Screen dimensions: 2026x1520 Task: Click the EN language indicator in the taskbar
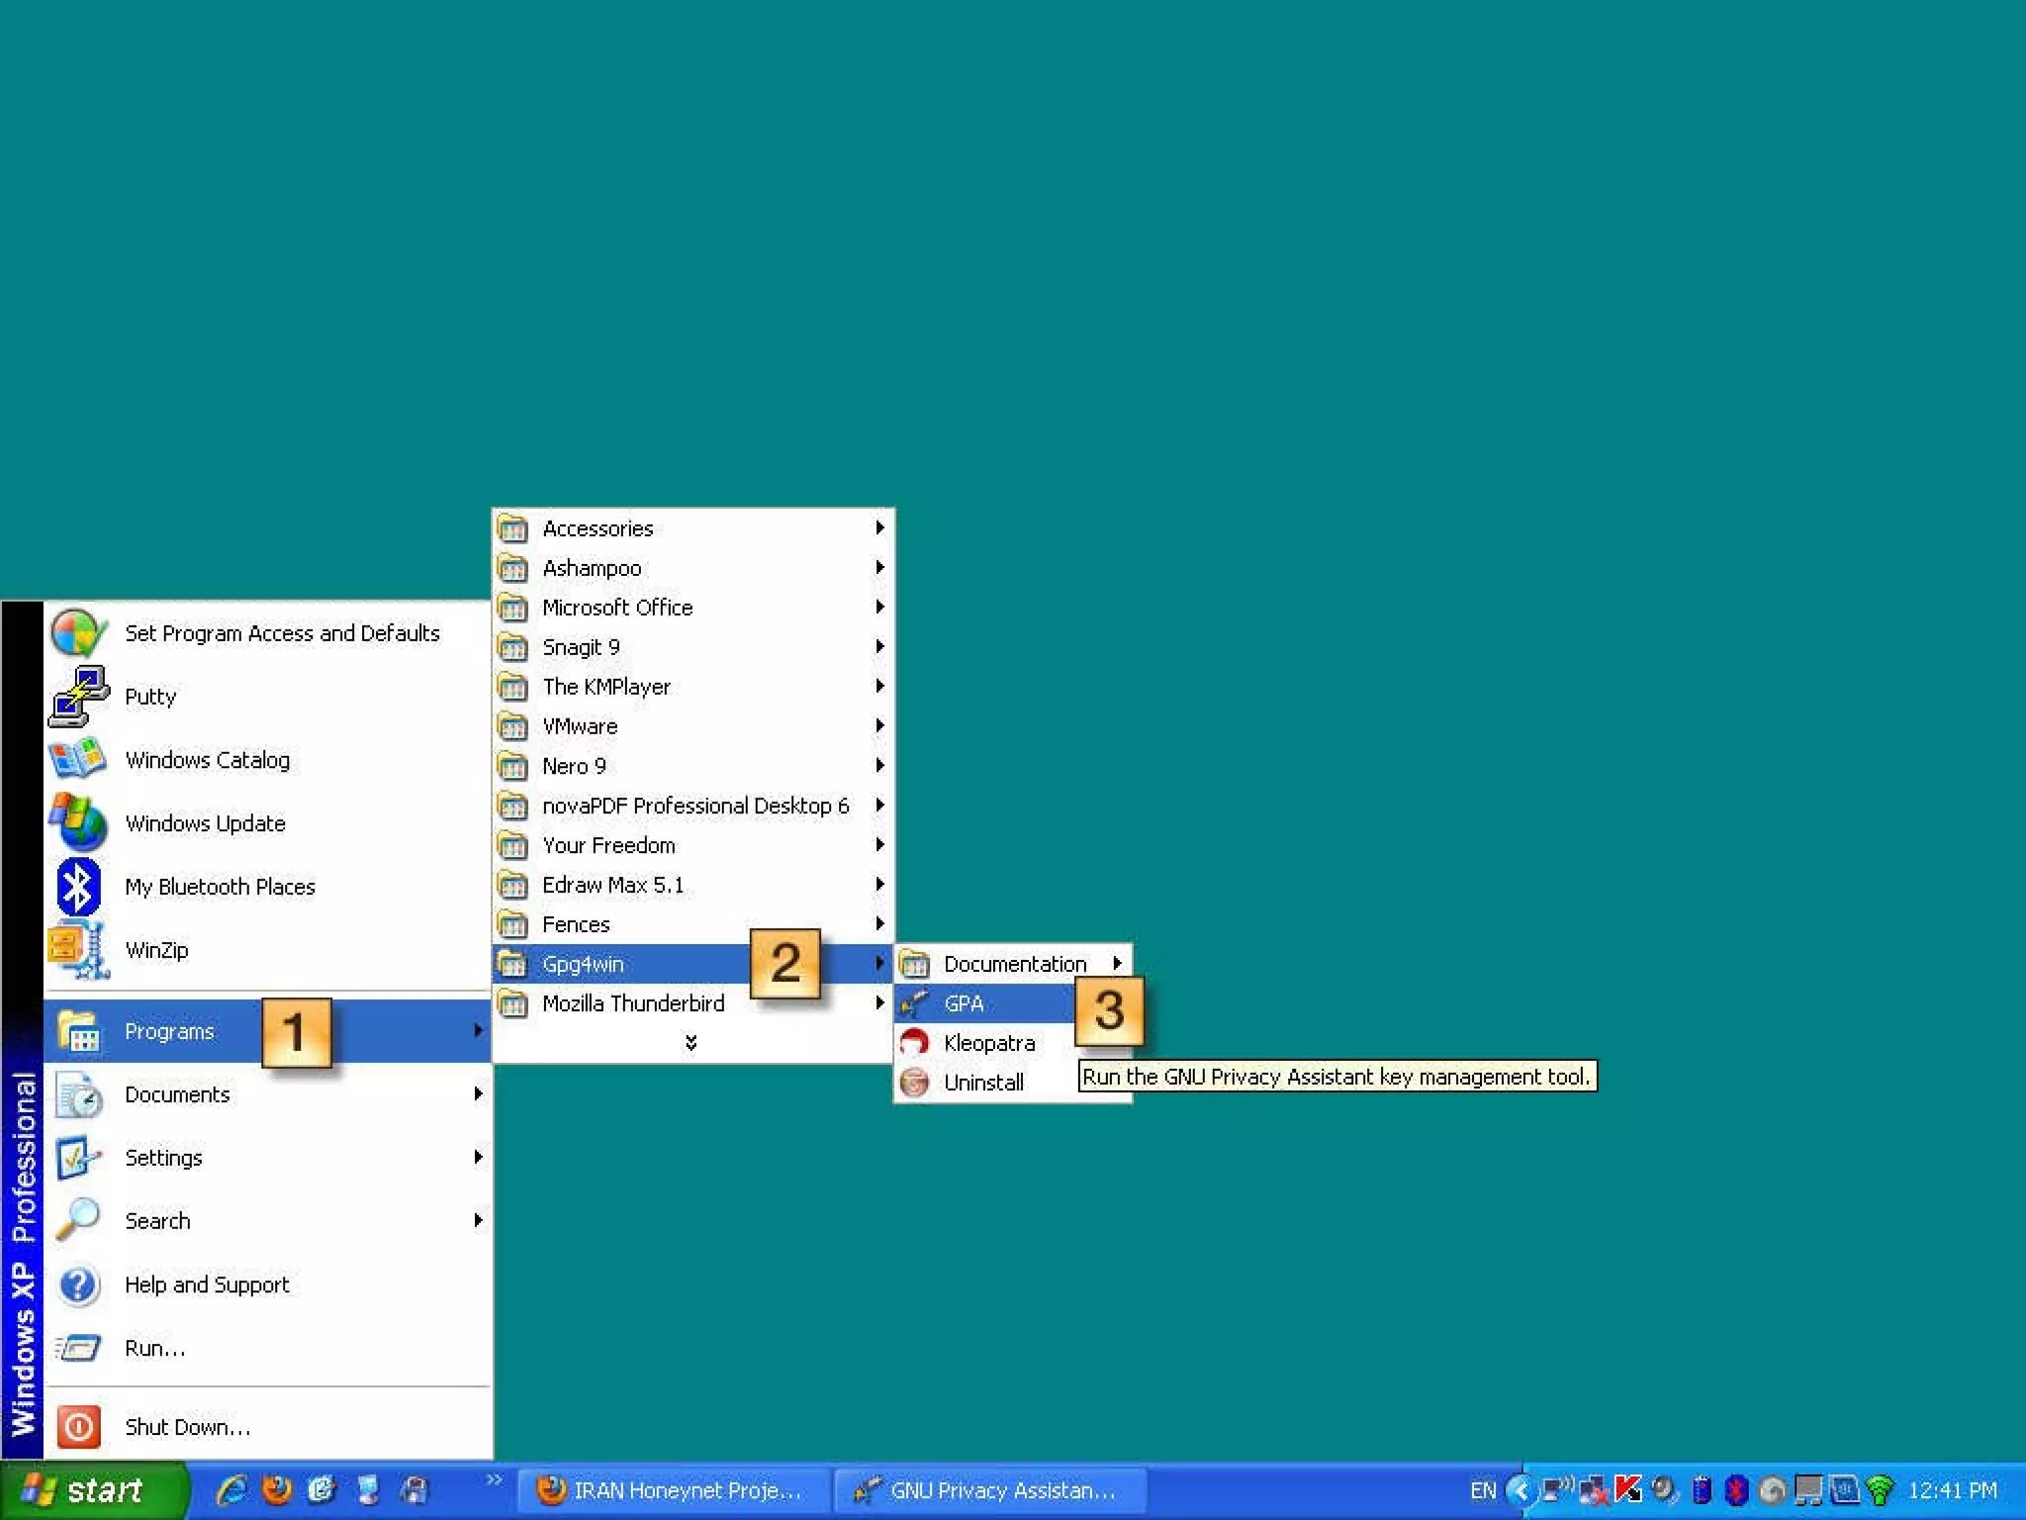point(1482,1490)
